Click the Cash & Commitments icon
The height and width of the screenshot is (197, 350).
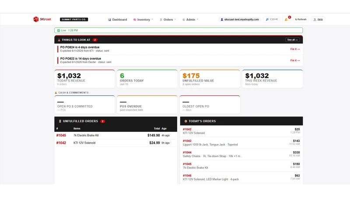(56, 92)
